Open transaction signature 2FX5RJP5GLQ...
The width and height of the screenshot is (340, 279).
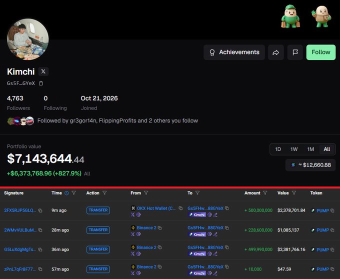20,210
